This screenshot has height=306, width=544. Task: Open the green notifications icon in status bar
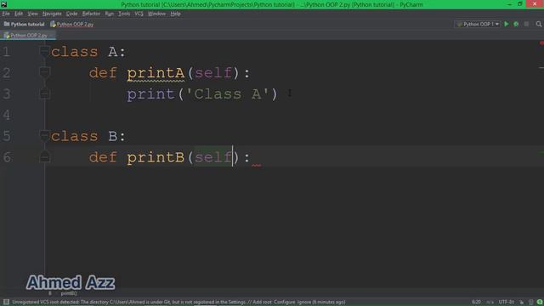point(540,303)
